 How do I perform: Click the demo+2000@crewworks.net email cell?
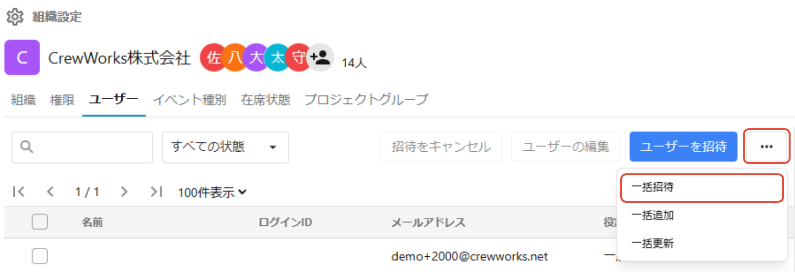click(469, 256)
